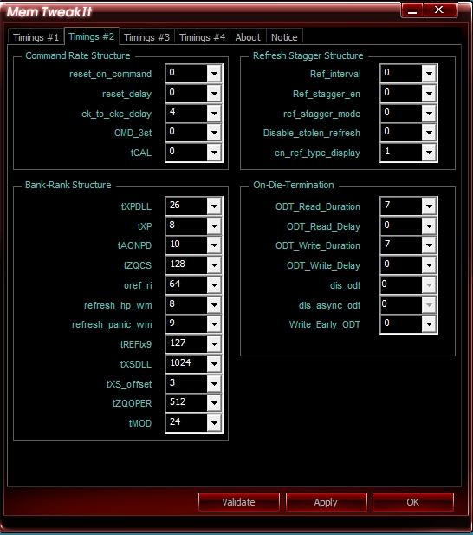Open the ODT_Read_Delay dropdown
The height and width of the screenshot is (535, 473).
(x=429, y=225)
